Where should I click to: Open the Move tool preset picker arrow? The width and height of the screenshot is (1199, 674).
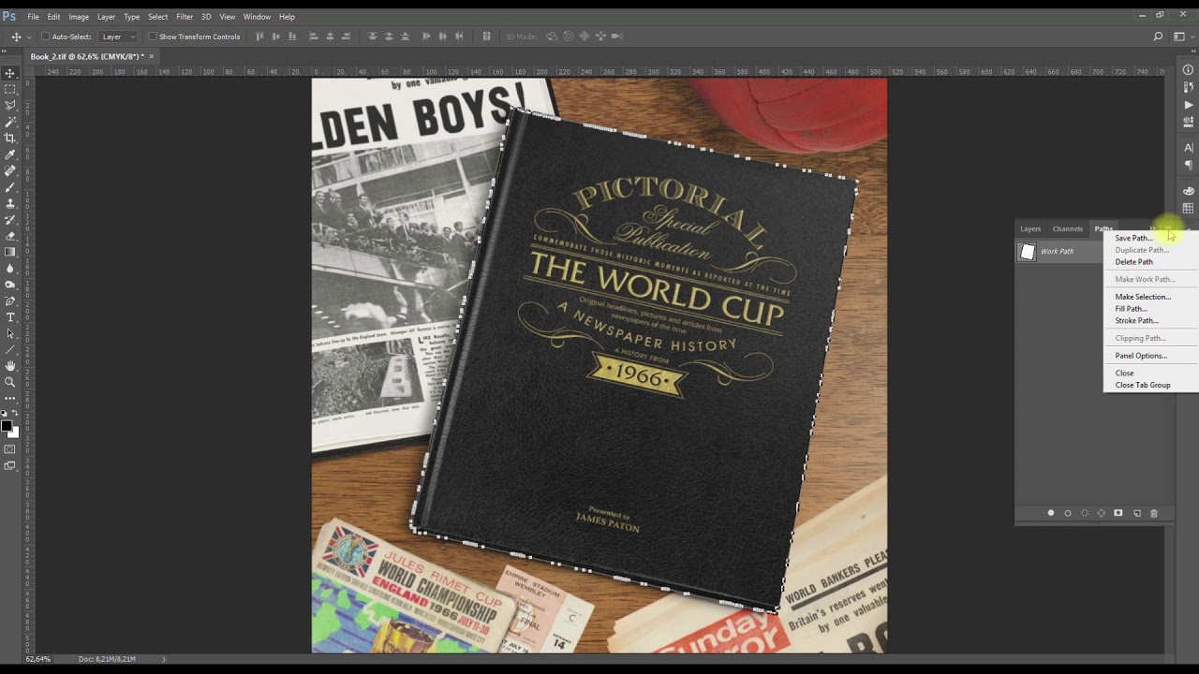click(29, 37)
